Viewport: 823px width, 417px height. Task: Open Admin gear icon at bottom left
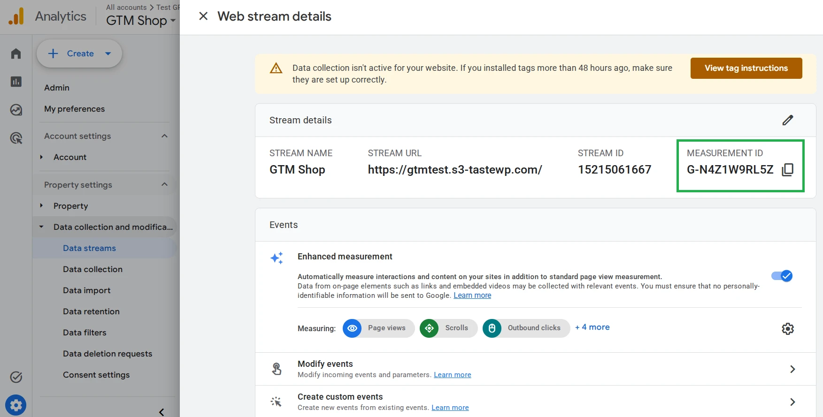pyautogui.click(x=16, y=405)
